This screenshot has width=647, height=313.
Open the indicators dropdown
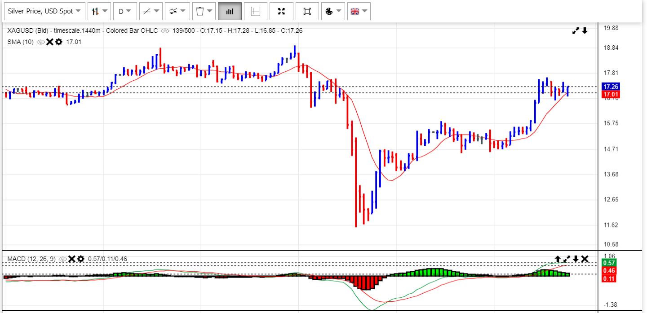pyautogui.click(x=177, y=11)
